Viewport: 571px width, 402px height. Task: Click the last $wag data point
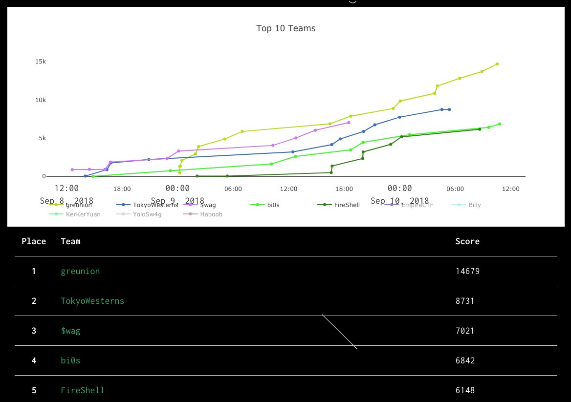(x=349, y=123)
